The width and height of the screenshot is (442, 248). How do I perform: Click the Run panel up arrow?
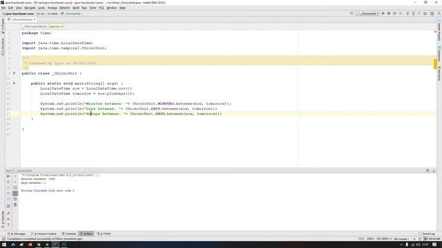(15, 176)
